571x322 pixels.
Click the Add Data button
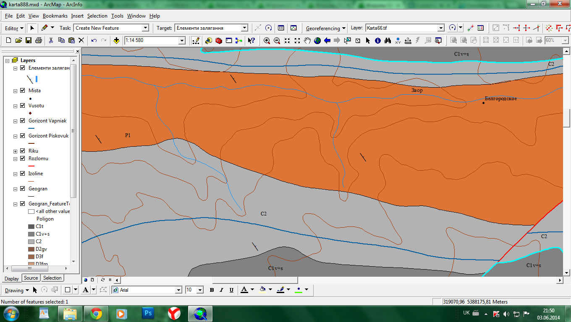(x=116, y=41)
